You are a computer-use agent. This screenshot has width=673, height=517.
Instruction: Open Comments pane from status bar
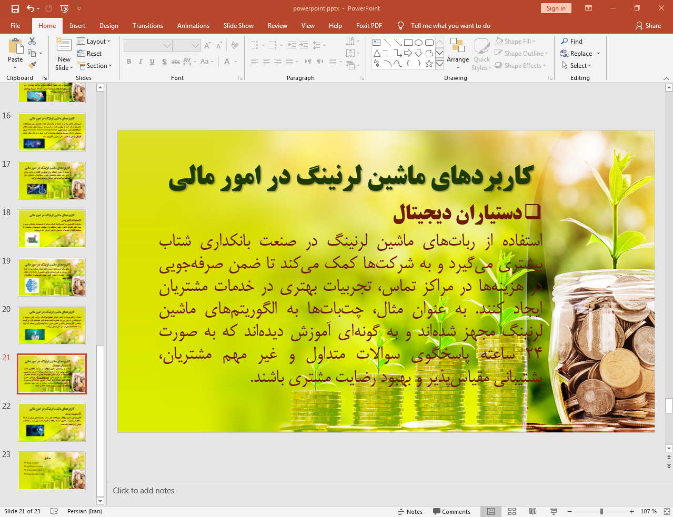(x=451, y=512)
